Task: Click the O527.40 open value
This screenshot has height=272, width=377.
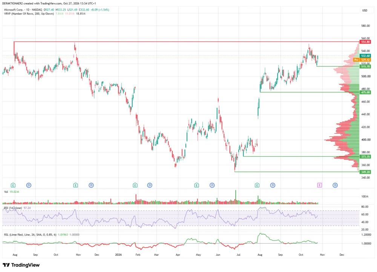Action: [x=49, y=10]
